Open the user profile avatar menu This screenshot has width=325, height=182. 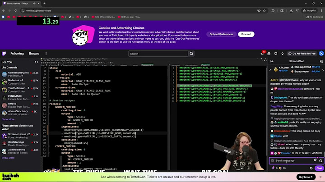321,53
